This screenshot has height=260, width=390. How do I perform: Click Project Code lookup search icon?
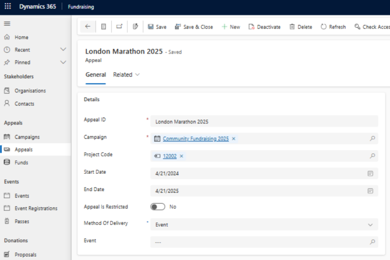(372, 156)
